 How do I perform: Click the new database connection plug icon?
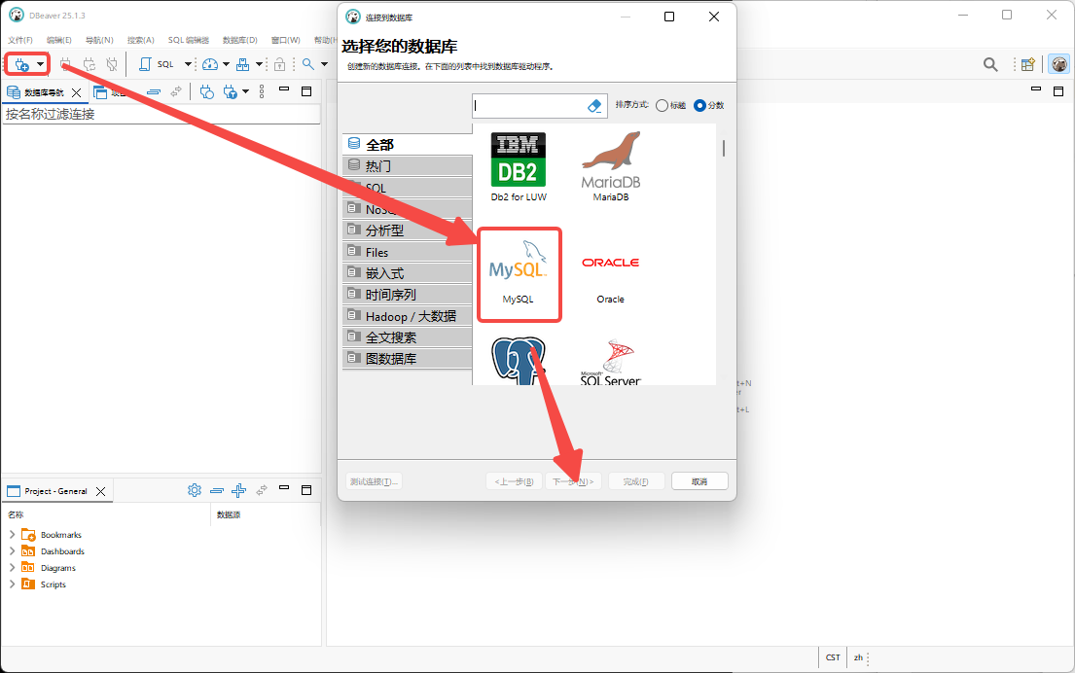point(21,64)
